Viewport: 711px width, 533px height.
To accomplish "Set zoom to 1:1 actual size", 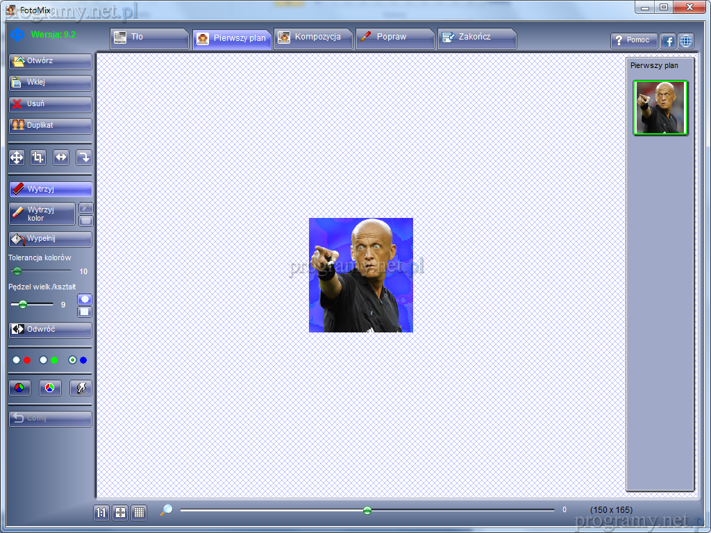I will pos(101,513).
